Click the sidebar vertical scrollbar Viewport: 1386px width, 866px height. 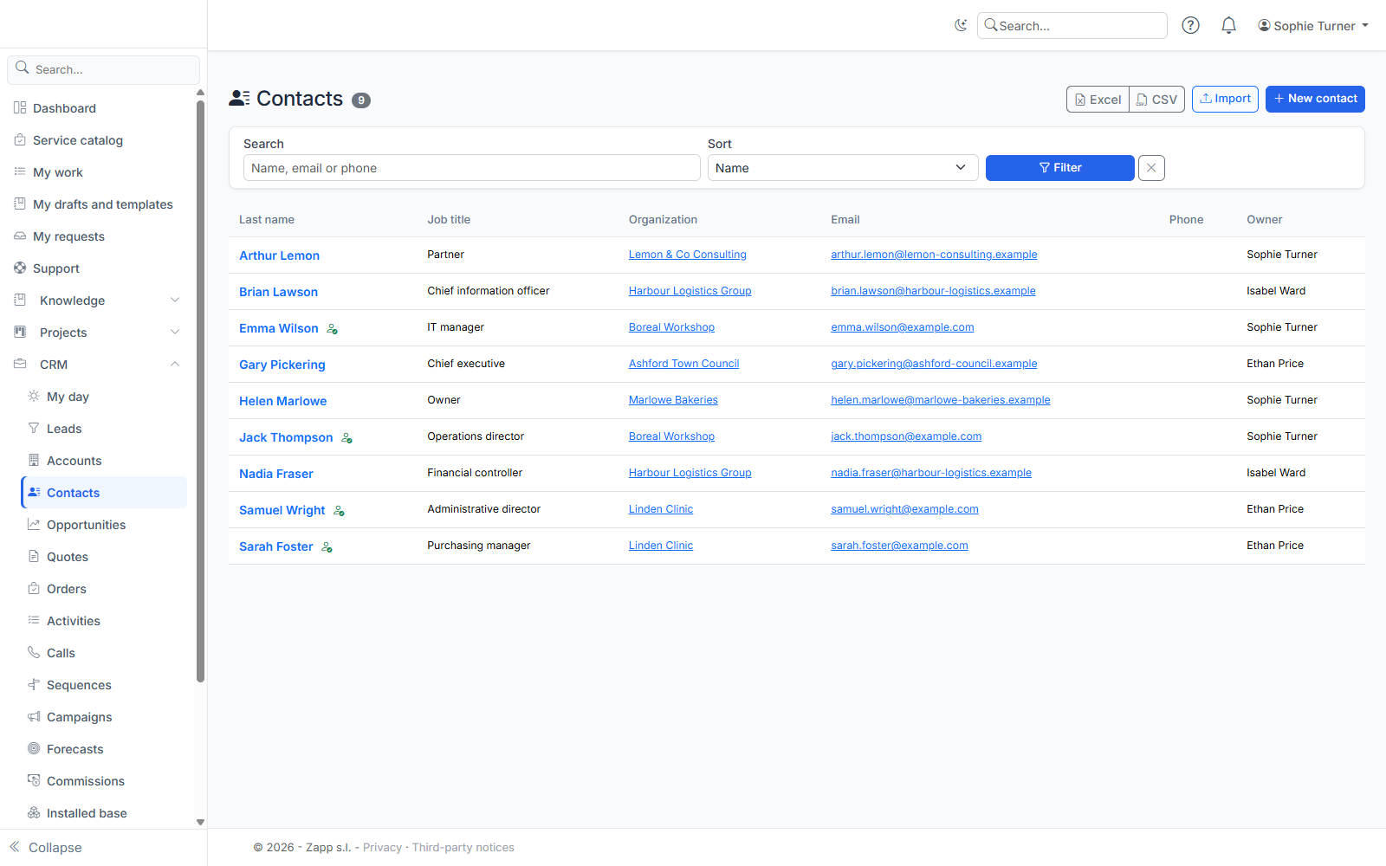[200, 391]
